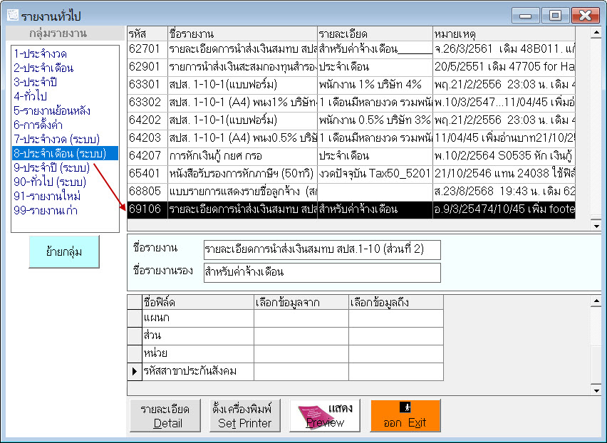Click inside the ชื่อรายงานรอง text field
Viewport: 607px width, 443px height.
click(x=321, y=272)
